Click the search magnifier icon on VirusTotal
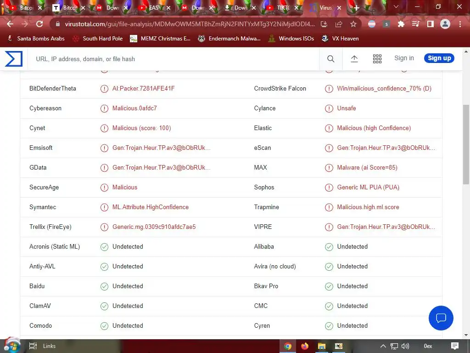The height and width of the screenshot is (353, 470). point(330,59)
